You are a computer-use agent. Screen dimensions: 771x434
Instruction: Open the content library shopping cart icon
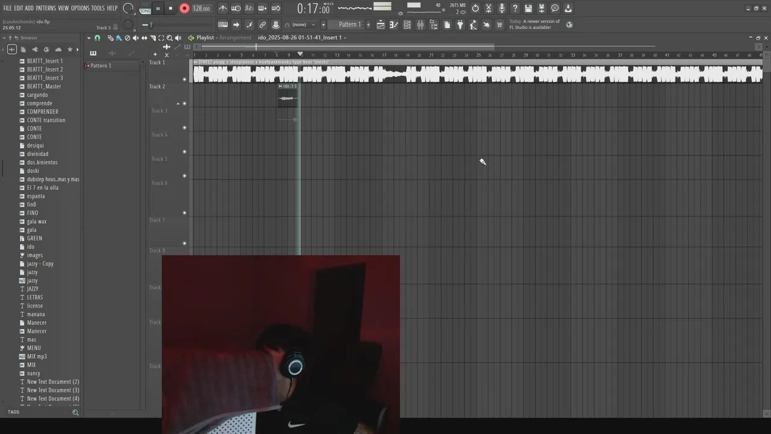[x=499, y=25]
